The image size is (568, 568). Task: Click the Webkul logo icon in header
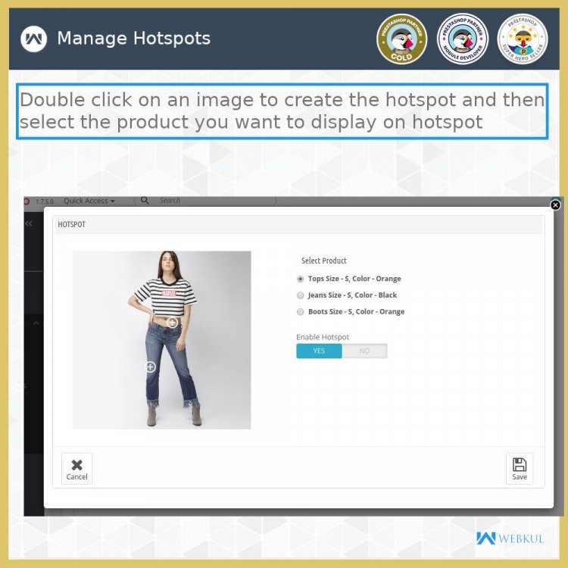coord(33,39)
